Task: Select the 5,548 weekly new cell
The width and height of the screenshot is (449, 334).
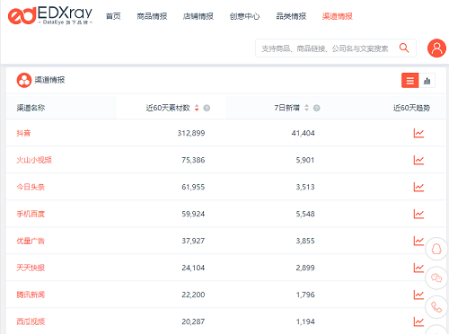Action: (305, 214)
